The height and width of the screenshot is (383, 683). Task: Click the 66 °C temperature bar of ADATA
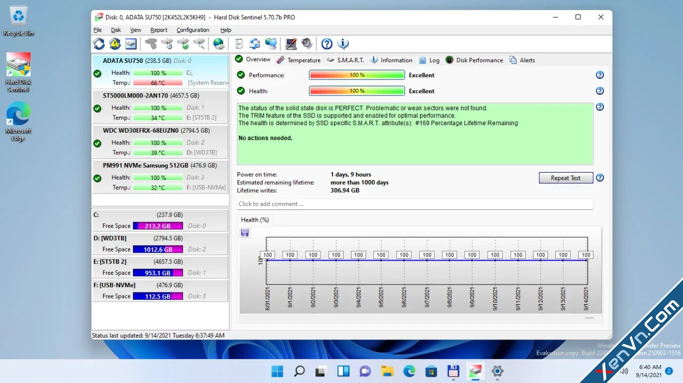coord(158,83)
